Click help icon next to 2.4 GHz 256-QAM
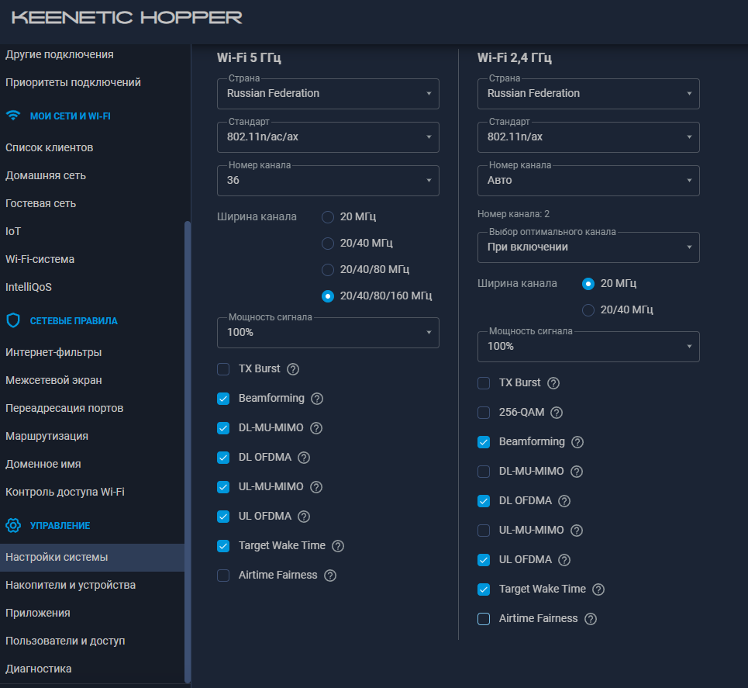 click(x=557, y=413)
